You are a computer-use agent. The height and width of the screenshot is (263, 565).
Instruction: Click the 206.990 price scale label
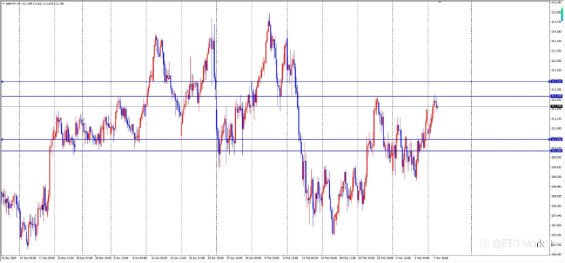tap(556, 254)
